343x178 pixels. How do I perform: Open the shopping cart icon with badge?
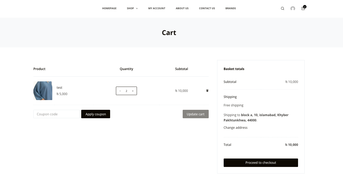click(303, 8)
